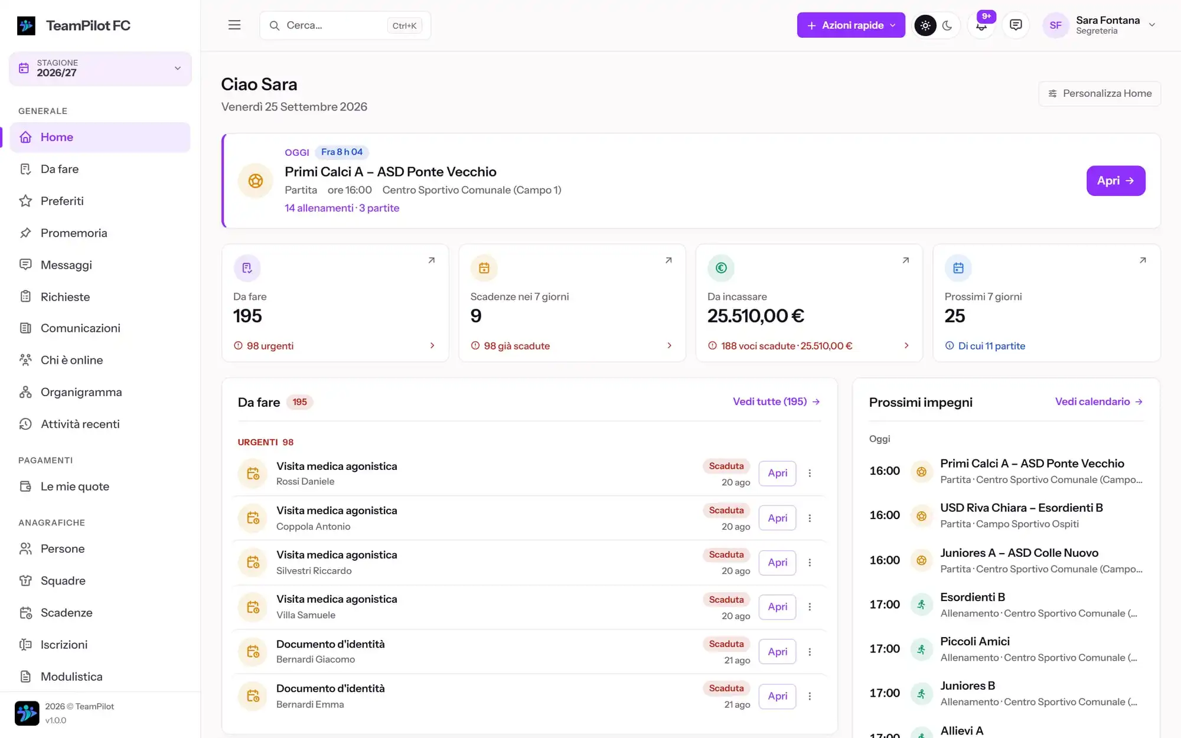This screenshot has width=1181, height=738.
Task: Open more options for Coppola Antonio row
Action: click(810, 518)
